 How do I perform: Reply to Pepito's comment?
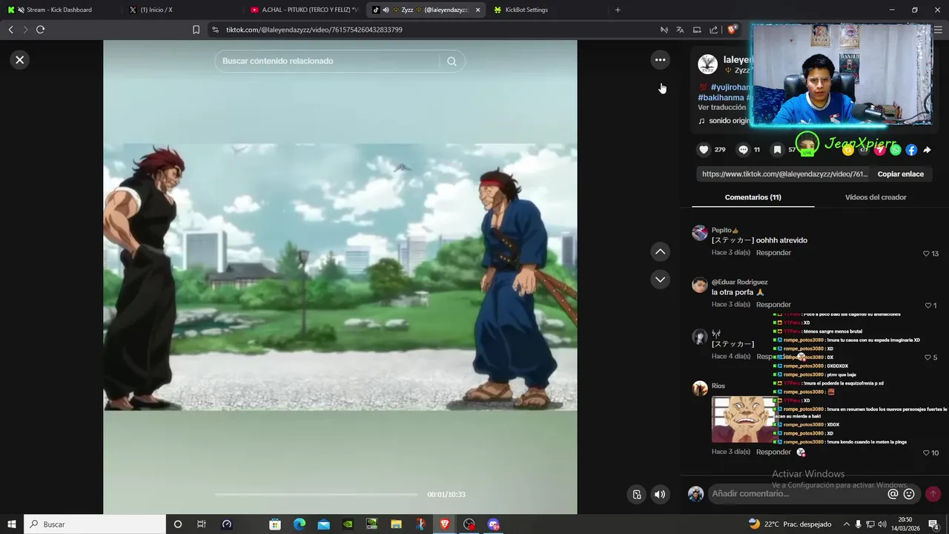point(773,253)
